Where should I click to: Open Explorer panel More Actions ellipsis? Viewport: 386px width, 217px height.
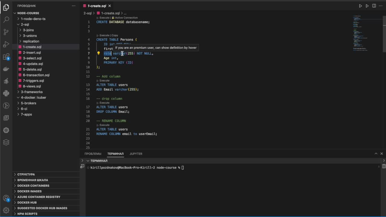tap(74, 6)
